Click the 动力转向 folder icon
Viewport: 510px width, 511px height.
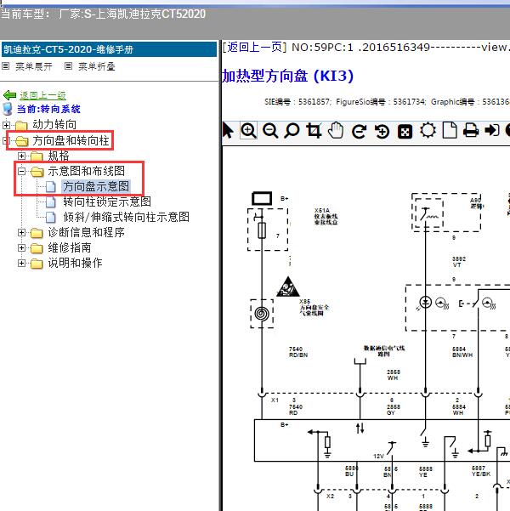coord(21,125)
